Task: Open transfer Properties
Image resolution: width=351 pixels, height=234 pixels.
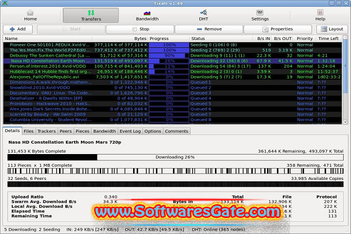Action: pyautogui.click(x=278, y=29)
